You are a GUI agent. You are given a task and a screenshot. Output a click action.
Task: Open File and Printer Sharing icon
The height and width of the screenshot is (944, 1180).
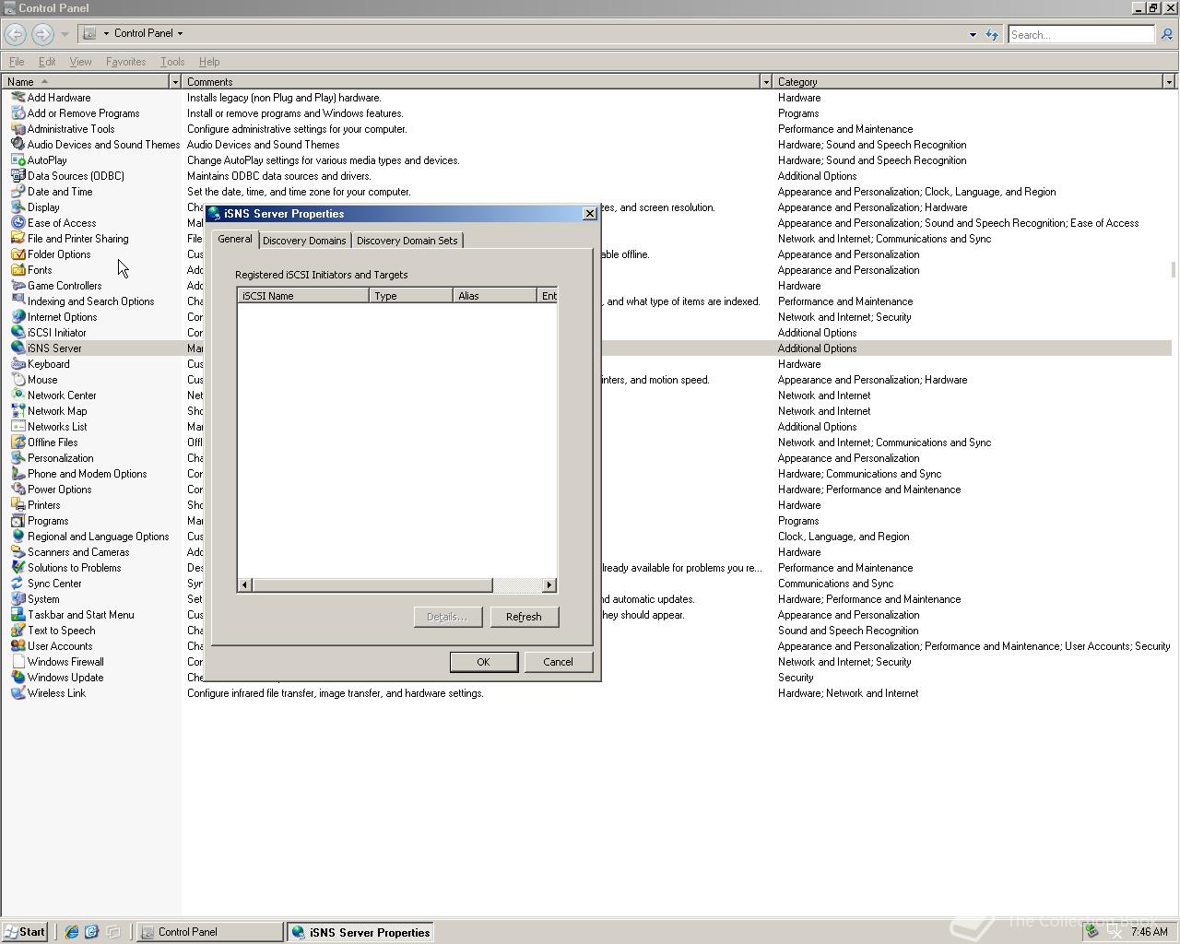point(18,239)
